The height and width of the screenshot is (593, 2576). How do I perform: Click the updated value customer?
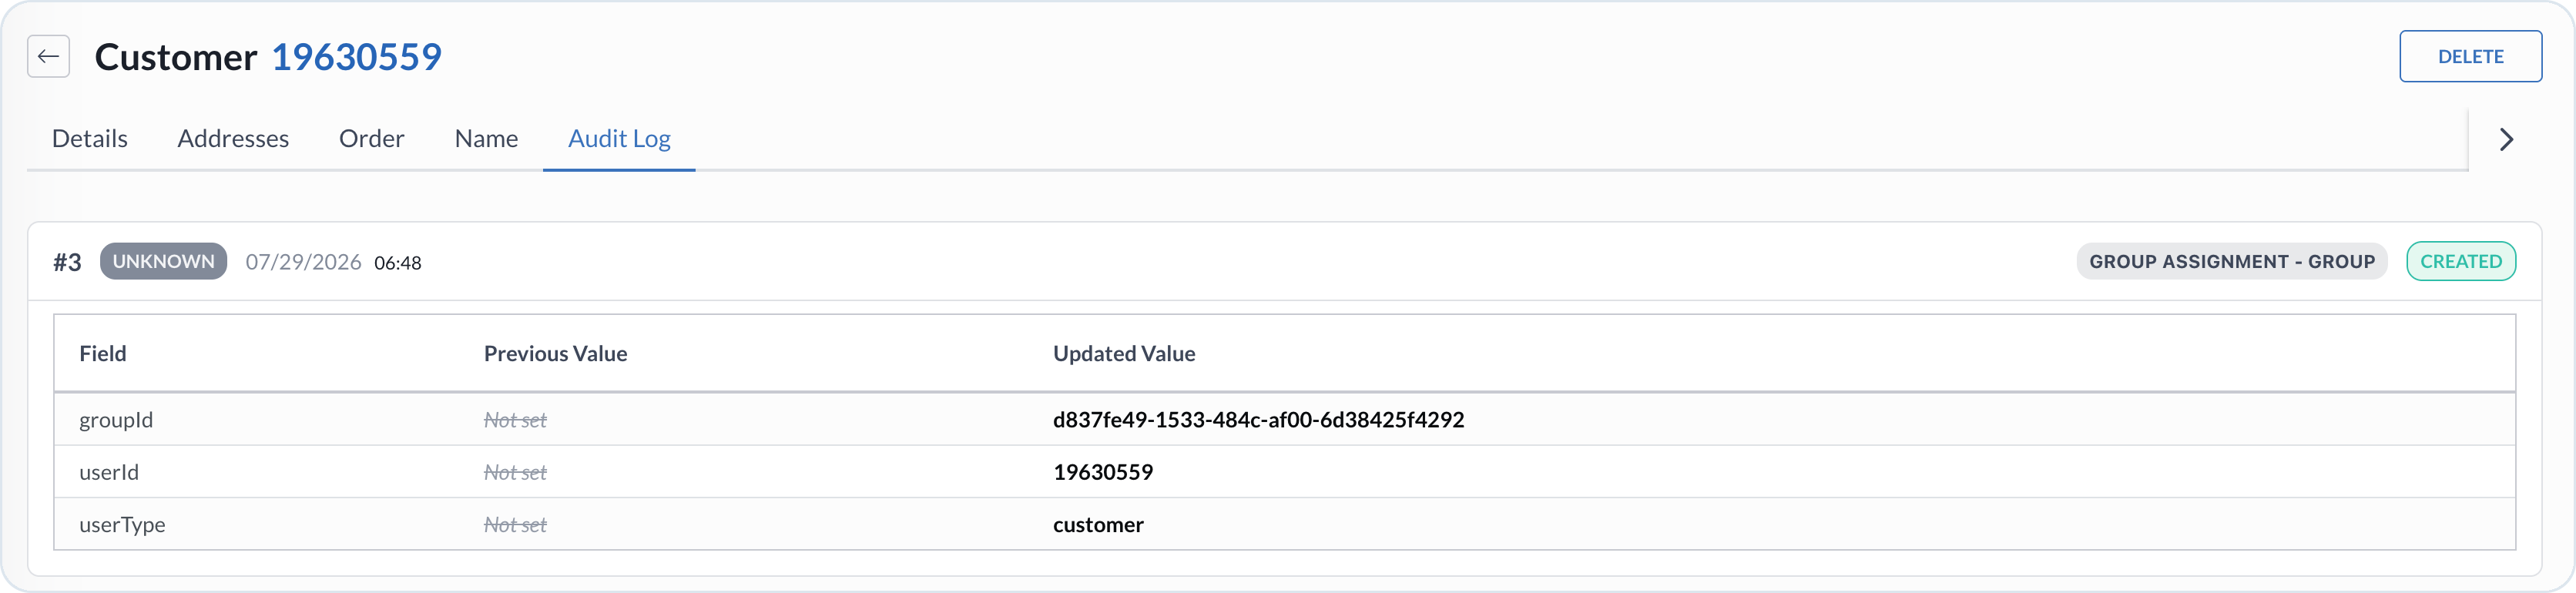coord(1098,525)
